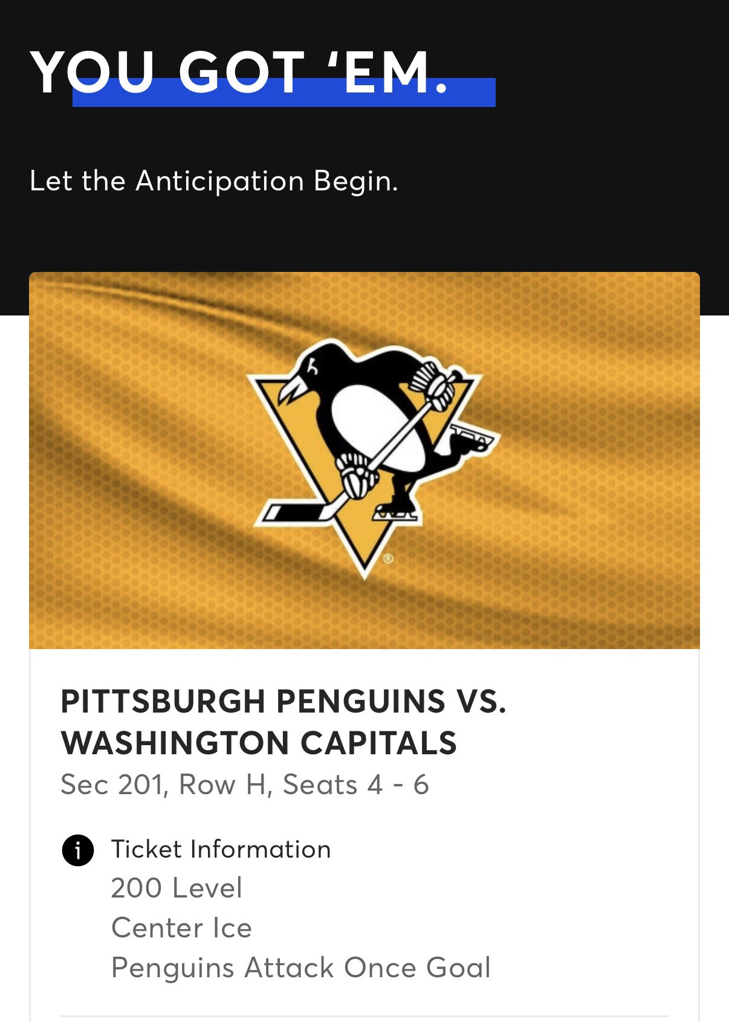Screen dimensions: 729x1022
Task: Tap the YOU GOT 'EM heading
Action: click(239, 71)
